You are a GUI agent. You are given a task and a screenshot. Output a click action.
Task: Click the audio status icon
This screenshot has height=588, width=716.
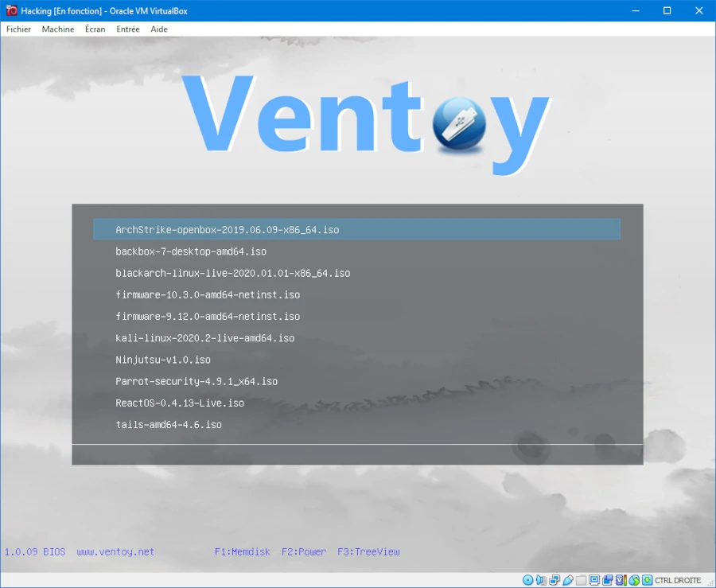542,580
